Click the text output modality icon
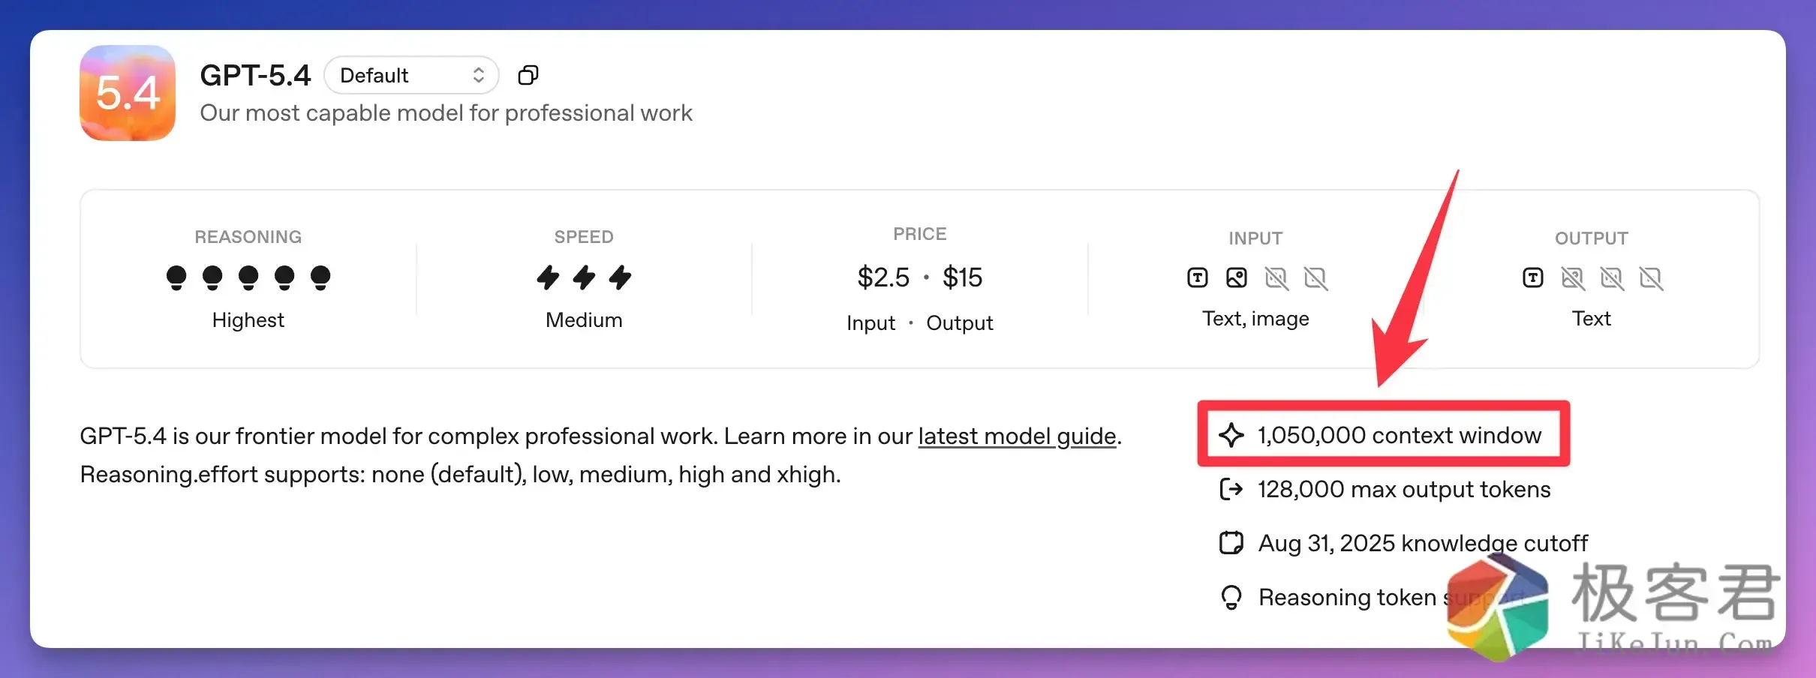Image resolution: width=1816 pixels, height=678 pixels. pyautogui.click(x=1533, y=277)
